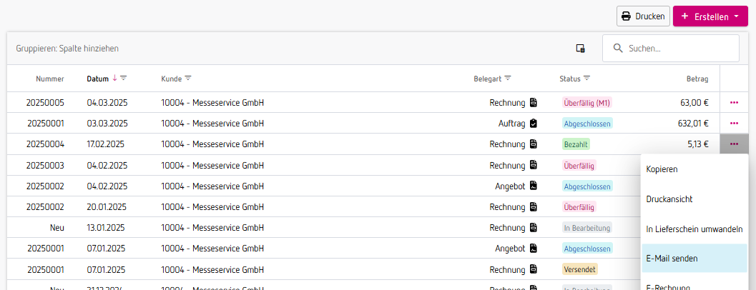Open the Erstellen dropdown button
The height and width of the screenshot is (290, 756).
click(710, 16)
